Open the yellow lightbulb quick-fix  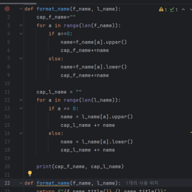30,173
